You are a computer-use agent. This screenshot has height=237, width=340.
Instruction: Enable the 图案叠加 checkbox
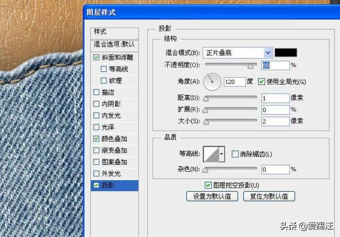coord(96,162)
